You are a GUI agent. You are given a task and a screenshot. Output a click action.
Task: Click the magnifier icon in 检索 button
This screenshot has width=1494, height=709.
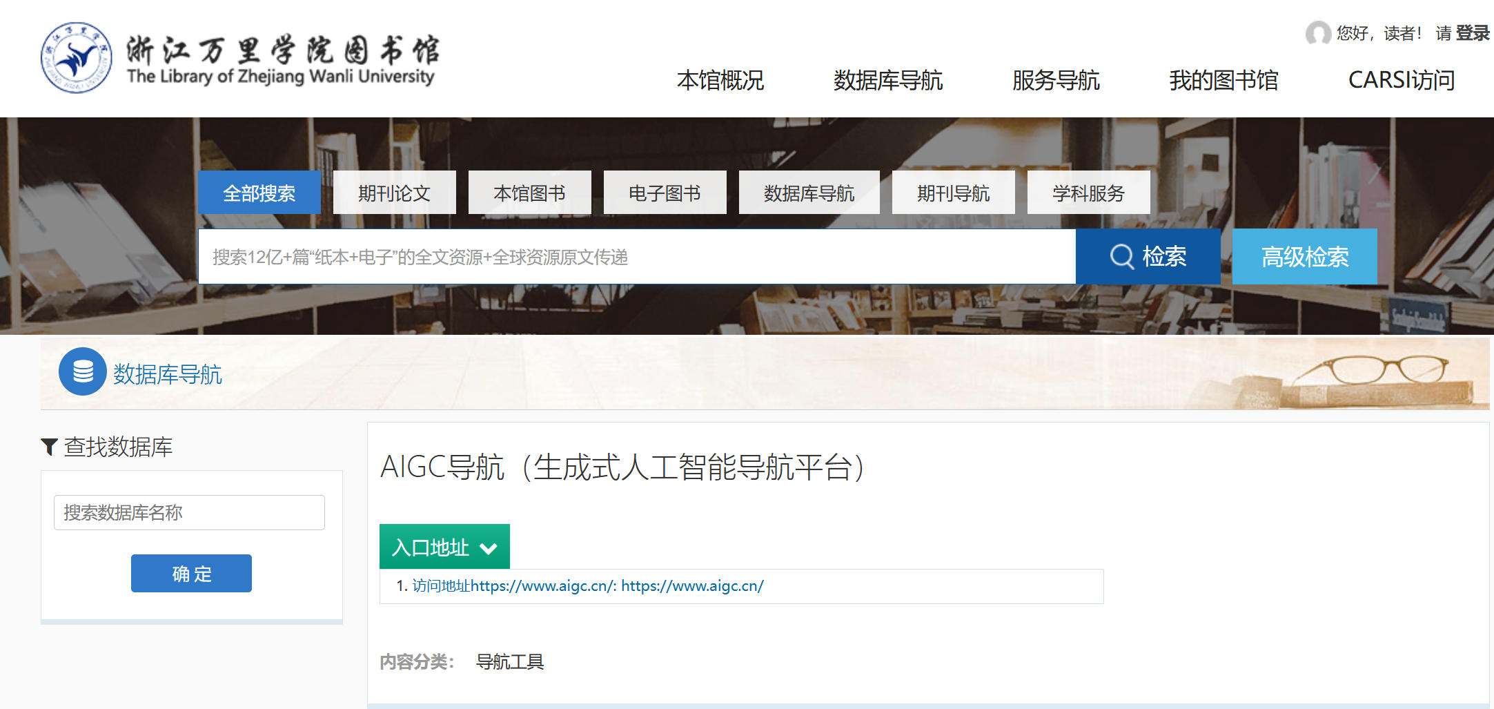coord(1121,257)
